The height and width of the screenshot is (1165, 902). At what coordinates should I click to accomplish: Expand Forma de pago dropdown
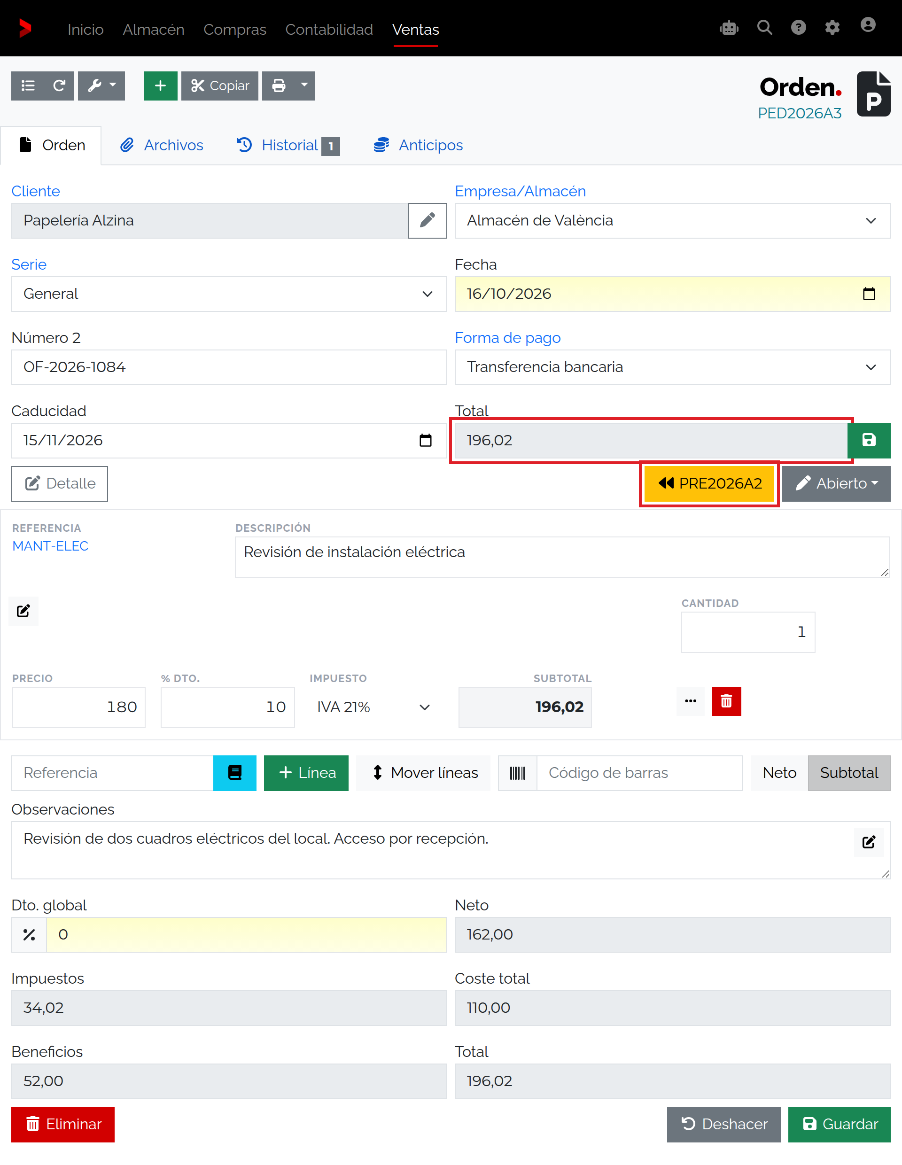[x=672, y=367]
